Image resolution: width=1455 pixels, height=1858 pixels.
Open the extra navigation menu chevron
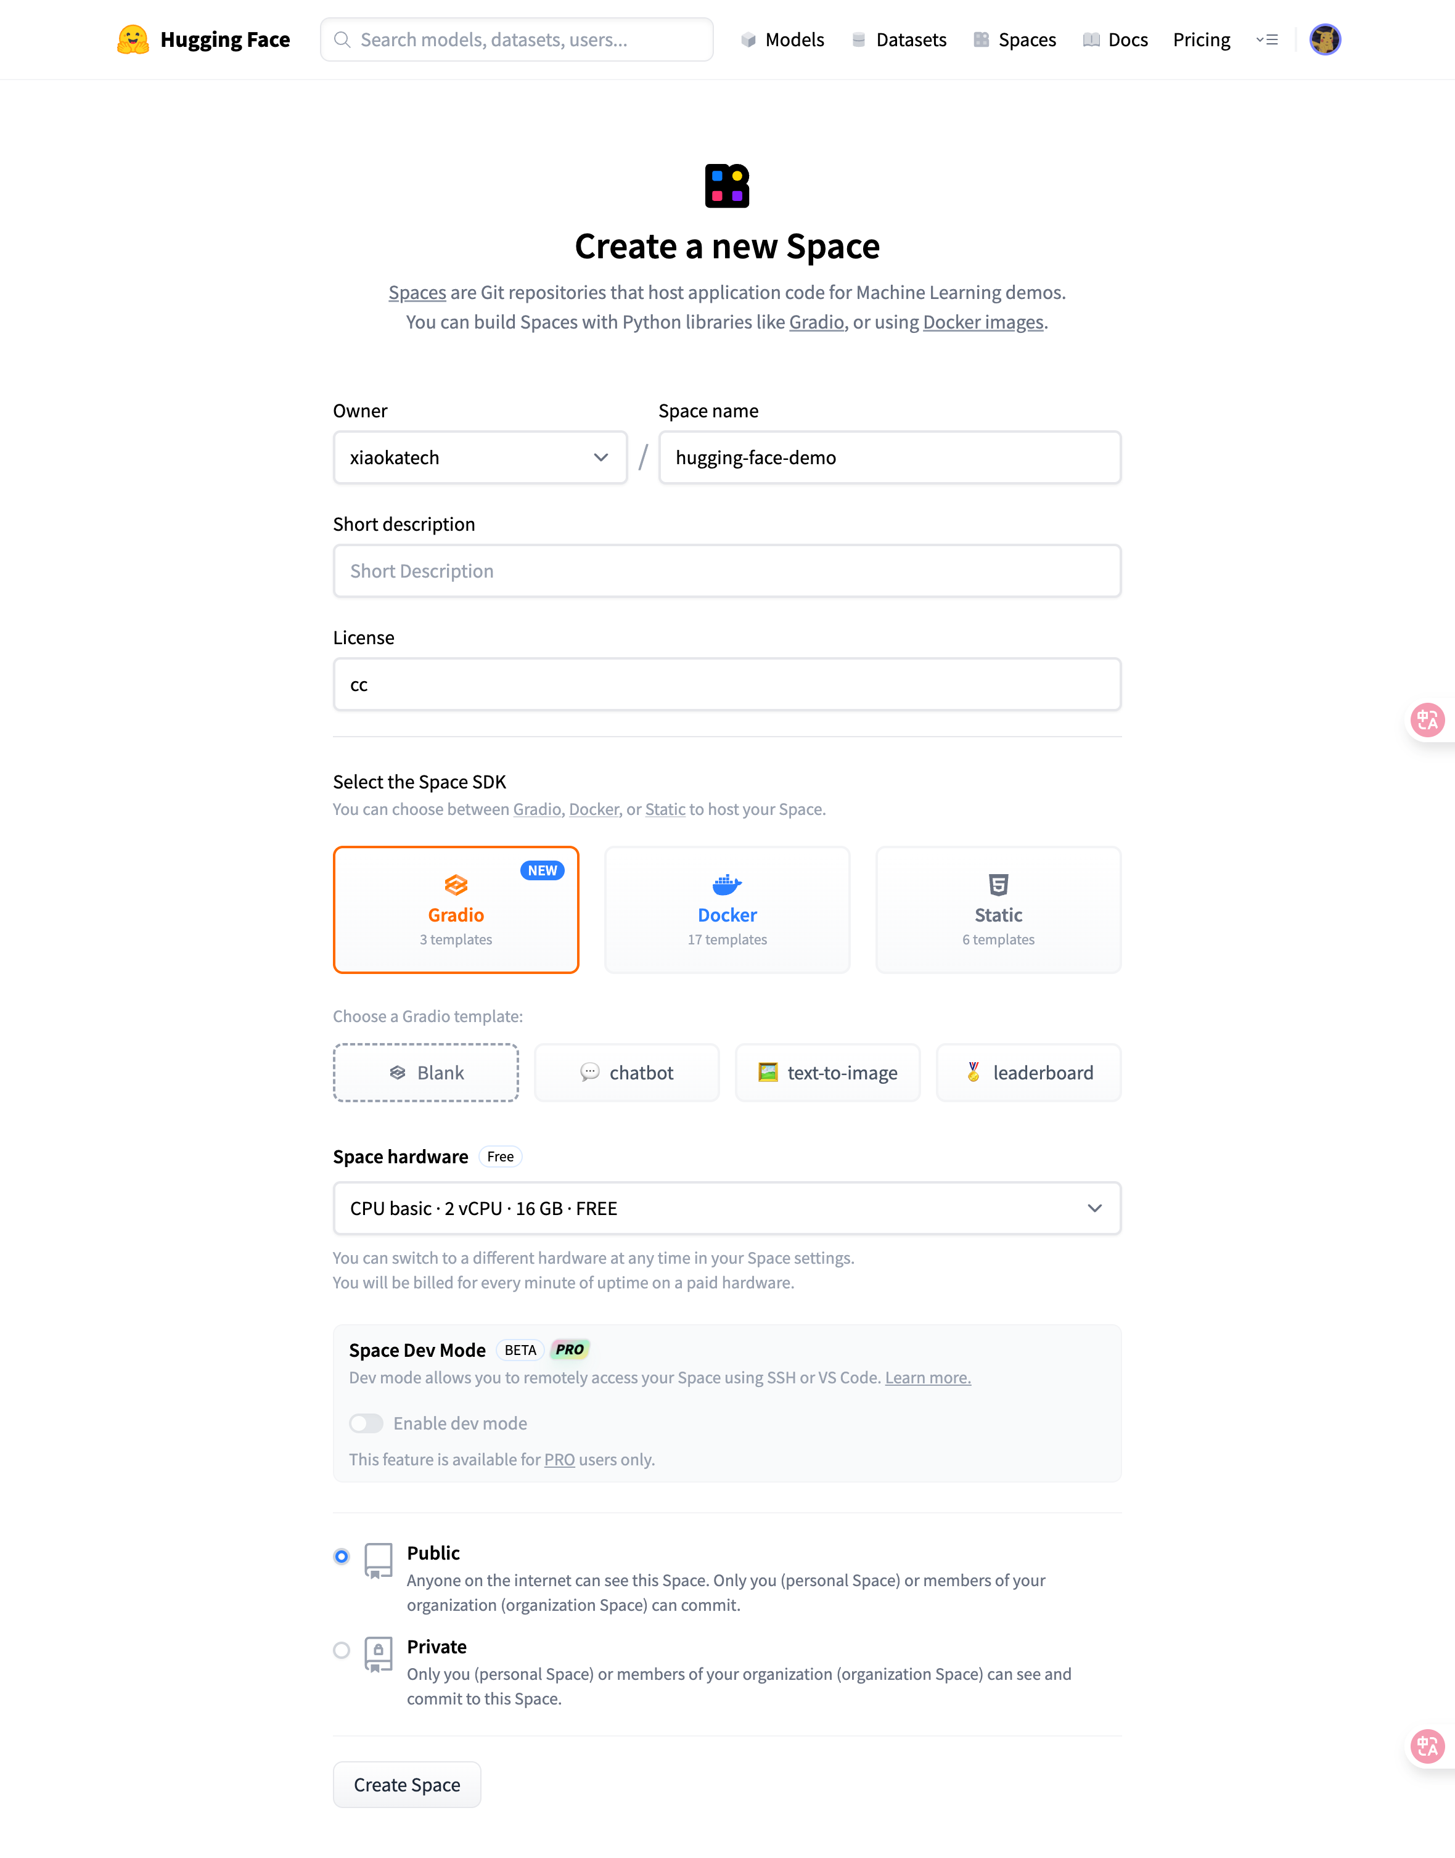(1267, 39)
